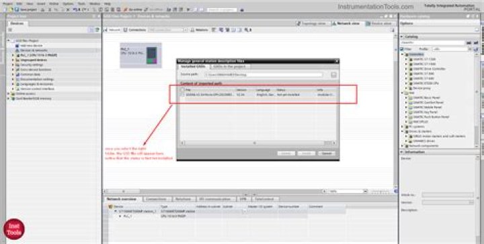This screenshot has width=484, height=244.
Task: Select Network components in catalog tree
Action: (x=424, y=146)
